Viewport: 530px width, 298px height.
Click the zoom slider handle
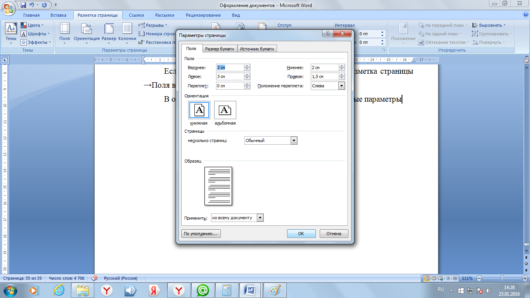coord(502,278)
